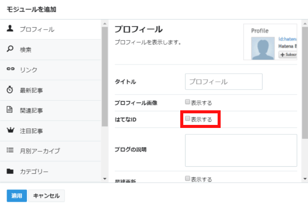Screen dimensions: 308x204
Task: Enable はてなID 表示する checkbox
Action: click(x=188, y=118)
